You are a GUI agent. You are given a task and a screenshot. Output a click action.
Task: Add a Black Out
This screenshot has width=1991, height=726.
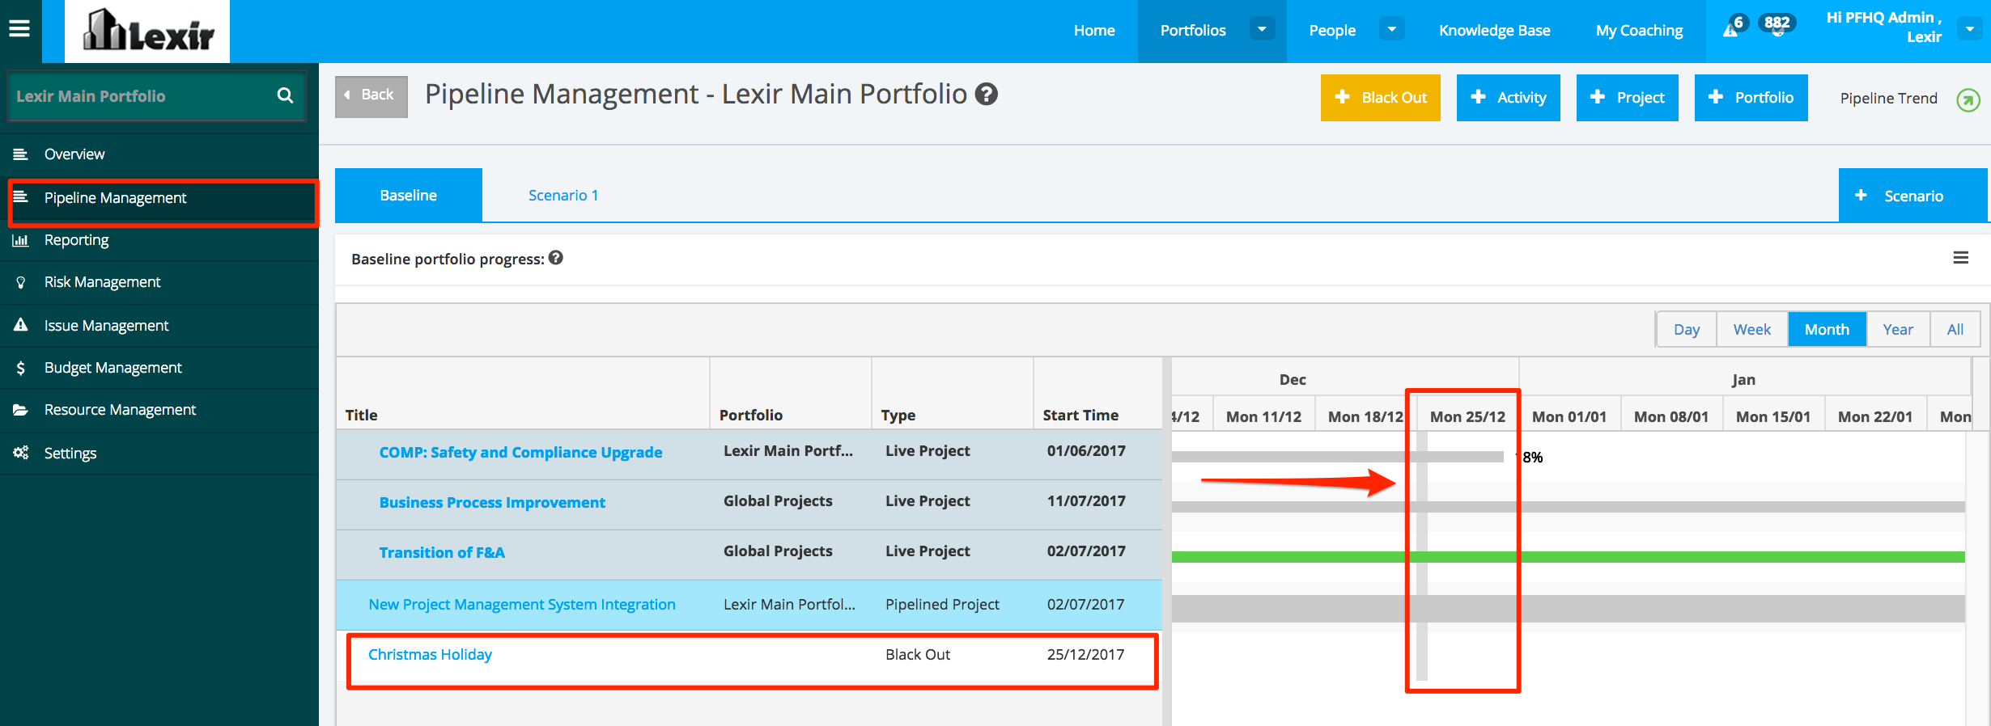[1381, 98]
